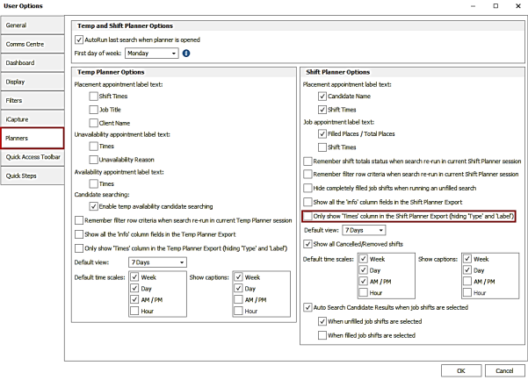Toggle Auto Search Candidate Results checkbox
Viewport: 528px width, 380px height.
[307, 307]
